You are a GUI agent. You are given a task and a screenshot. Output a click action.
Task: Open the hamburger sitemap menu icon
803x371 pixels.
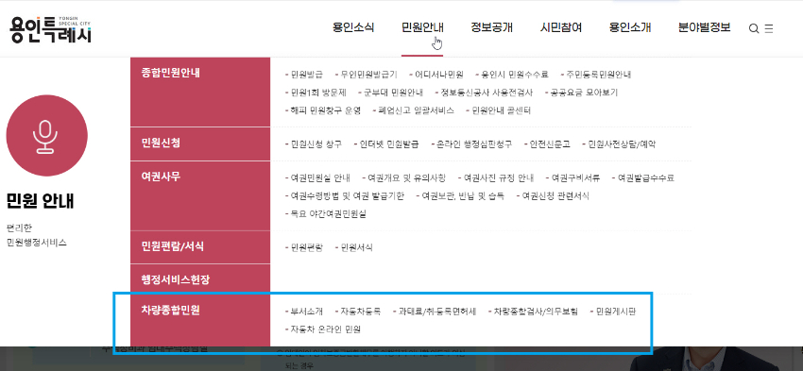point(769,28)
